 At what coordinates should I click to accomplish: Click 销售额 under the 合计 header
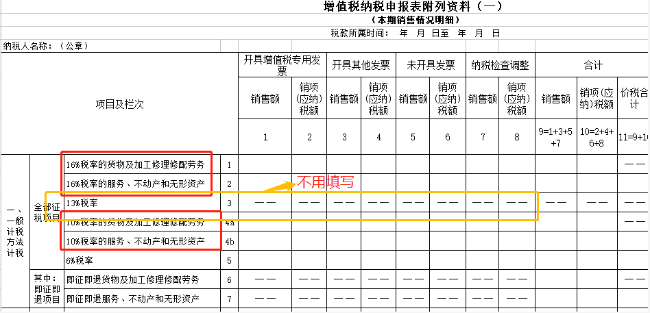tap(556, 99)
